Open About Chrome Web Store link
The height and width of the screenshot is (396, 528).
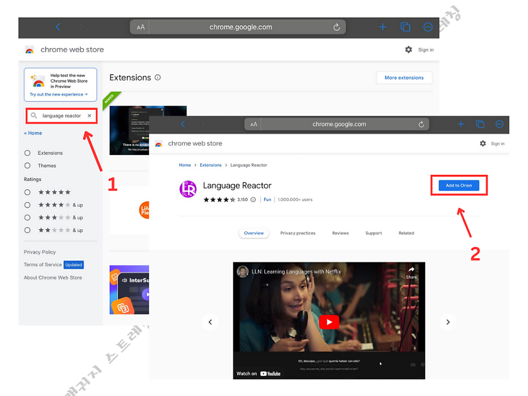click(x=53, y=277)
